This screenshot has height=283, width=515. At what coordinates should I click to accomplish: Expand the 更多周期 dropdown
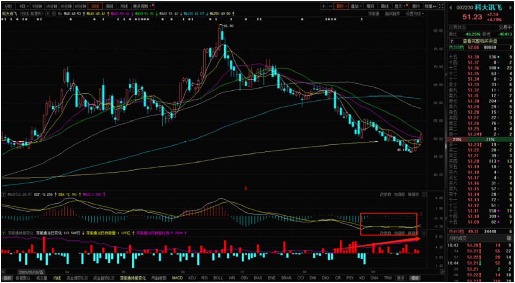(x=143, y=6)
